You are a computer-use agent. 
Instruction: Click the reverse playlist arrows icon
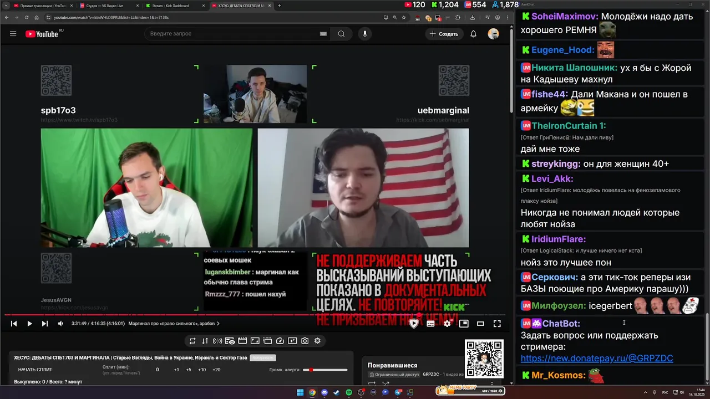[205, 341]
